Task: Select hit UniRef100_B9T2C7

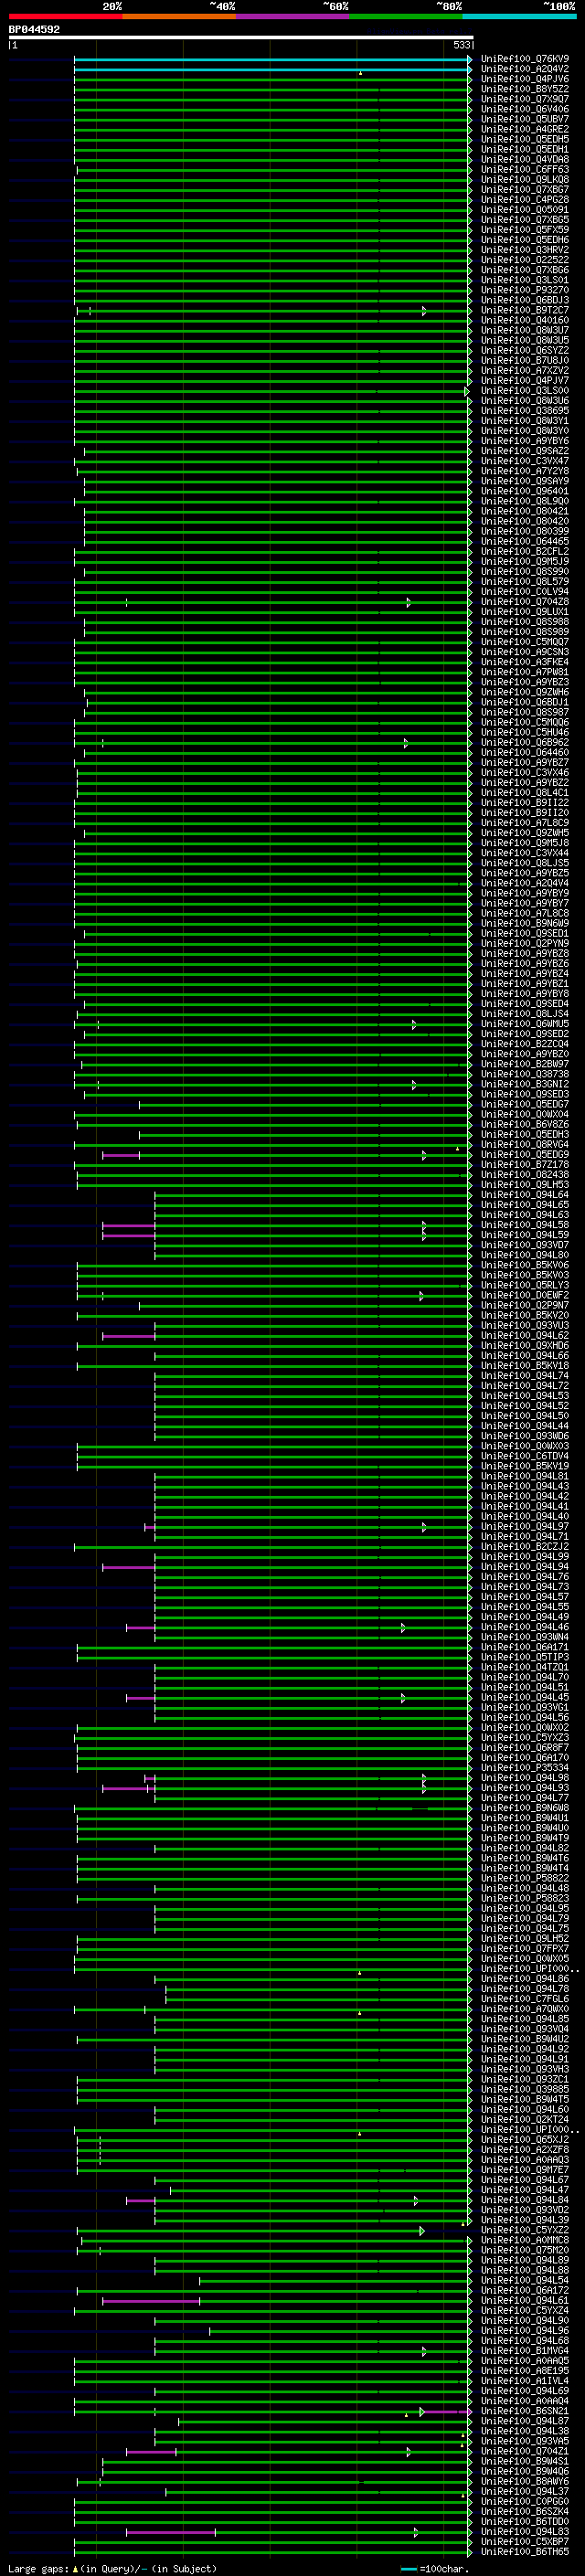Action: tap(524, 310)
